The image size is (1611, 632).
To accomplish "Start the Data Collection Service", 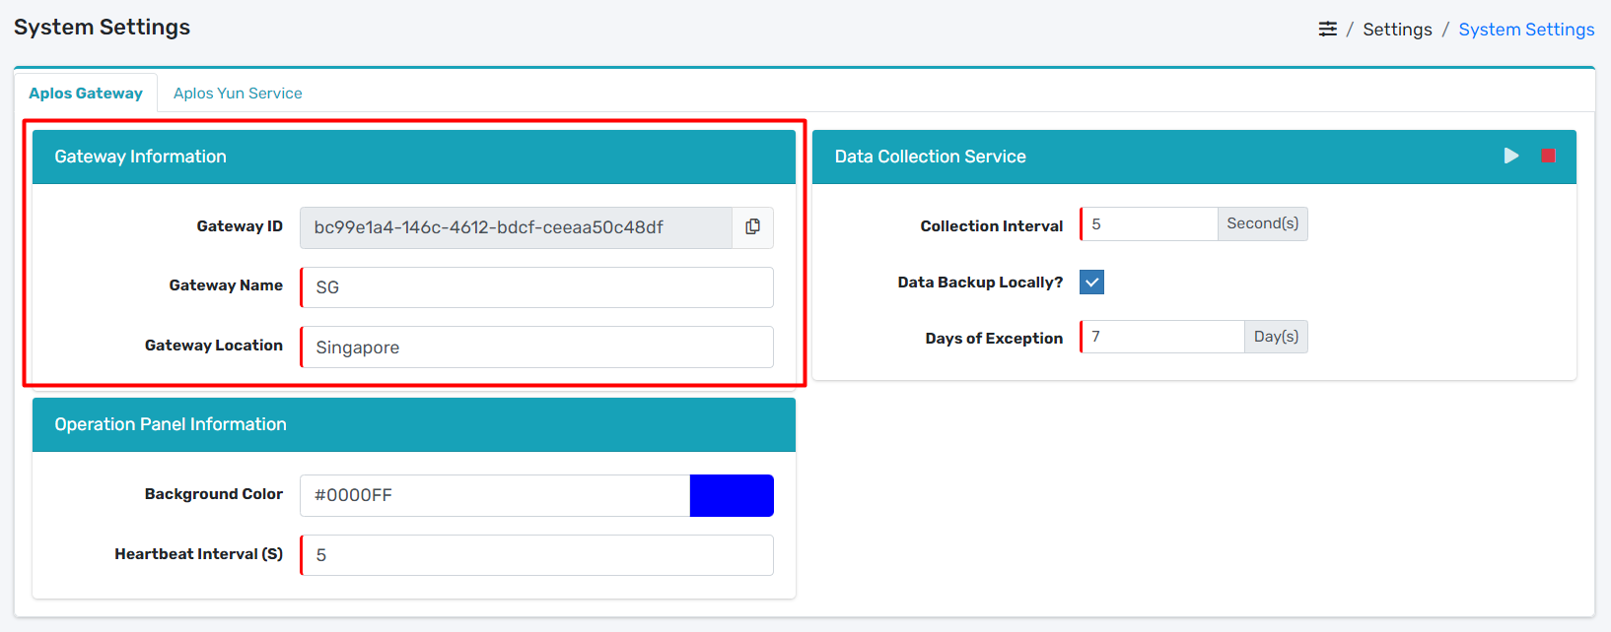I will point(1510,157).
